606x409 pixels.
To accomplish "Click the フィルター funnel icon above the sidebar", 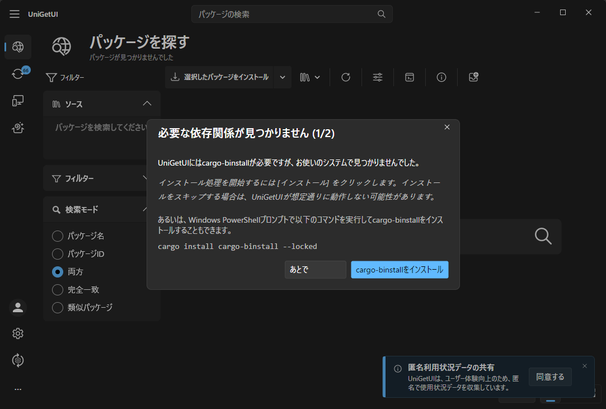I will 51,78.
